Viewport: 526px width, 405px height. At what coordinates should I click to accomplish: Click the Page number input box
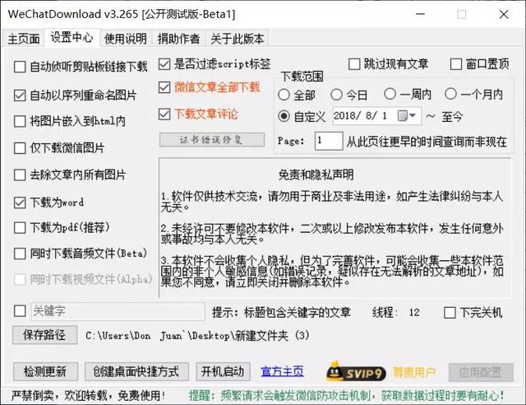(x=328, y=141)
